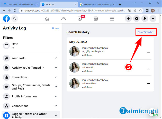Image resolution: width=162 pixels, height=119 pixels.
Task: Close the Facebook tab
Action: pos(75,5)
